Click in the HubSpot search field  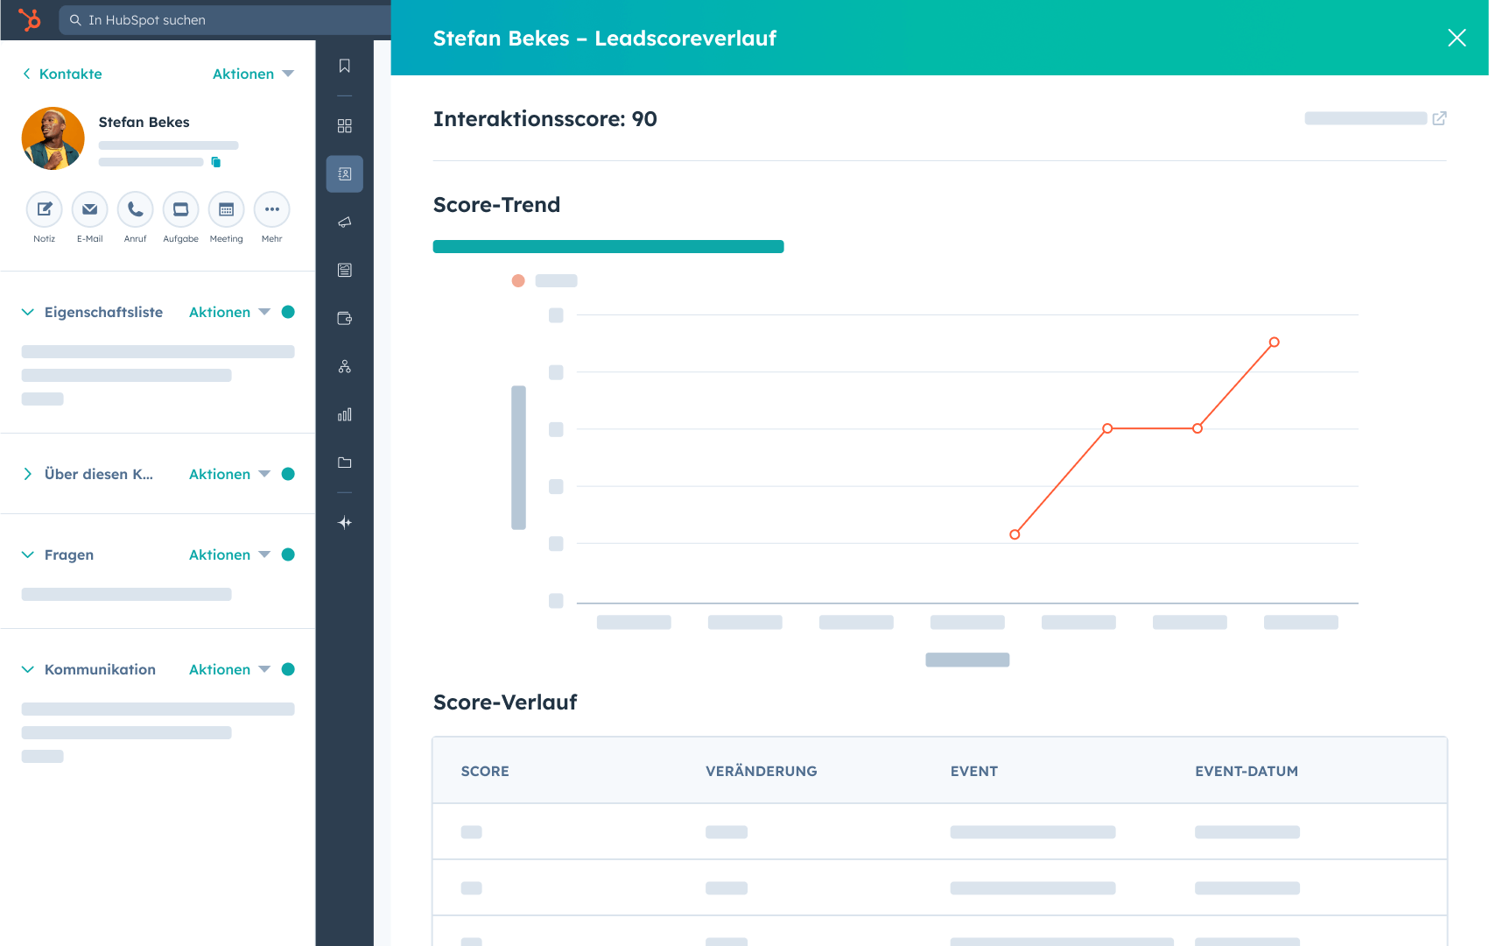[x=228, y=20]
